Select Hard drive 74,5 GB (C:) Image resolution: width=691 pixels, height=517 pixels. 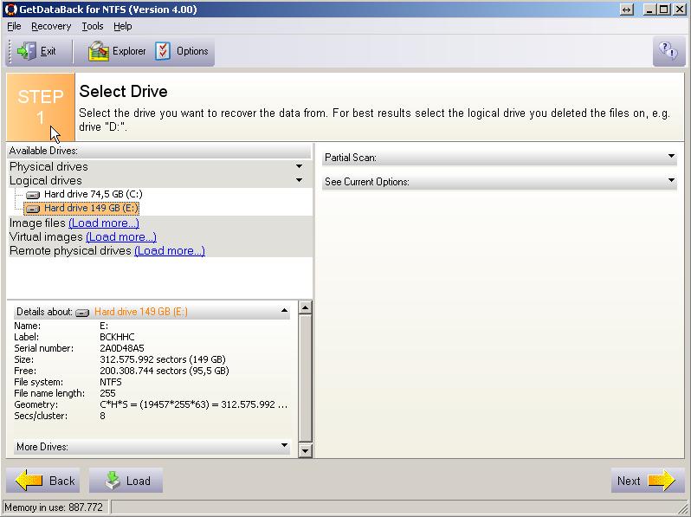(94, 194)
